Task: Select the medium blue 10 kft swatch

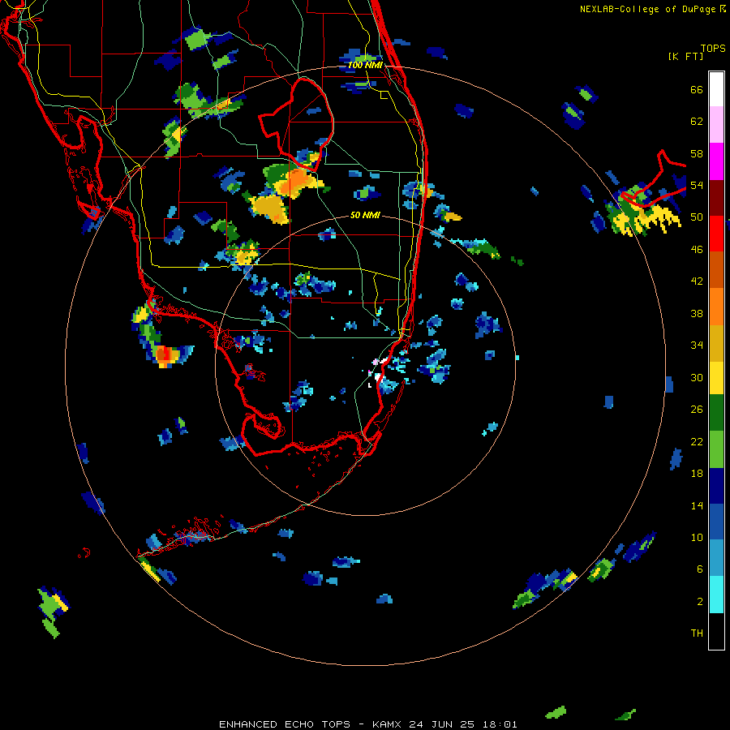Action: point(716,522)
